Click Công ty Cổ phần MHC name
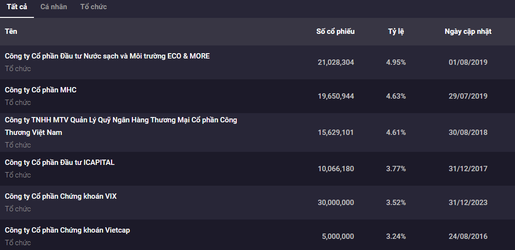 (41, 90)
